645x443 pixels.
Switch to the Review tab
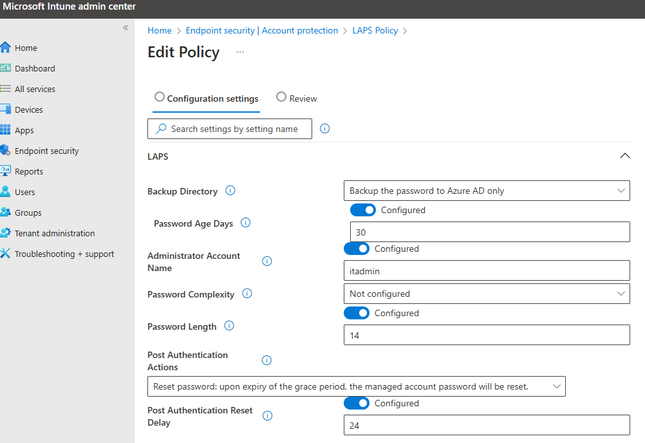(297, 99)
